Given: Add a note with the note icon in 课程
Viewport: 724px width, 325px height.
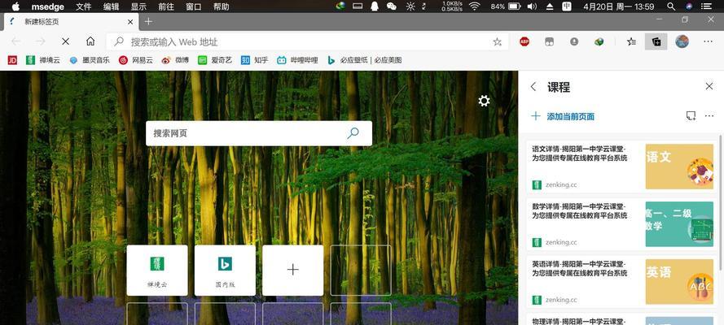Looking at the screenshot, I should [x=691, y=116].
